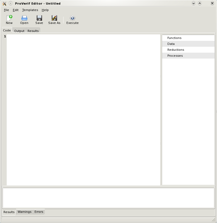Show the Warnings tab at bottom
217x223 pixels.
(24, 212)
